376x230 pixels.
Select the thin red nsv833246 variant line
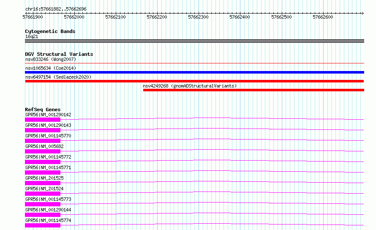[x=194, y=63]
